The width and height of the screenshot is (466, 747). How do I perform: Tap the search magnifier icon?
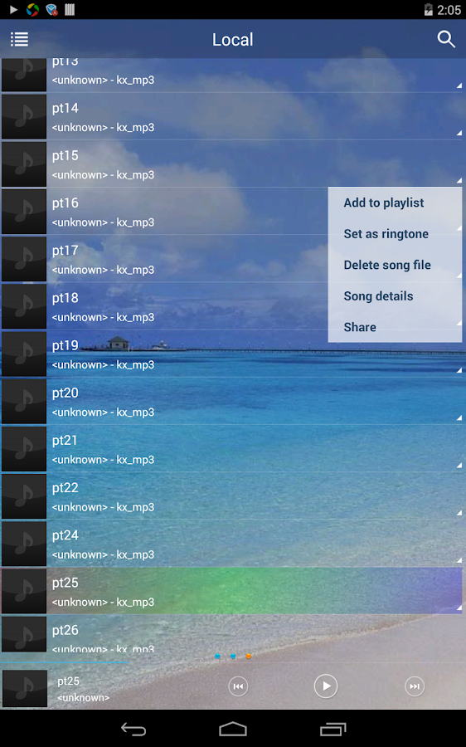446,39
